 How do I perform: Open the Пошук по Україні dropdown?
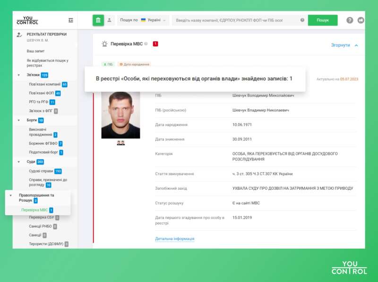143,20
